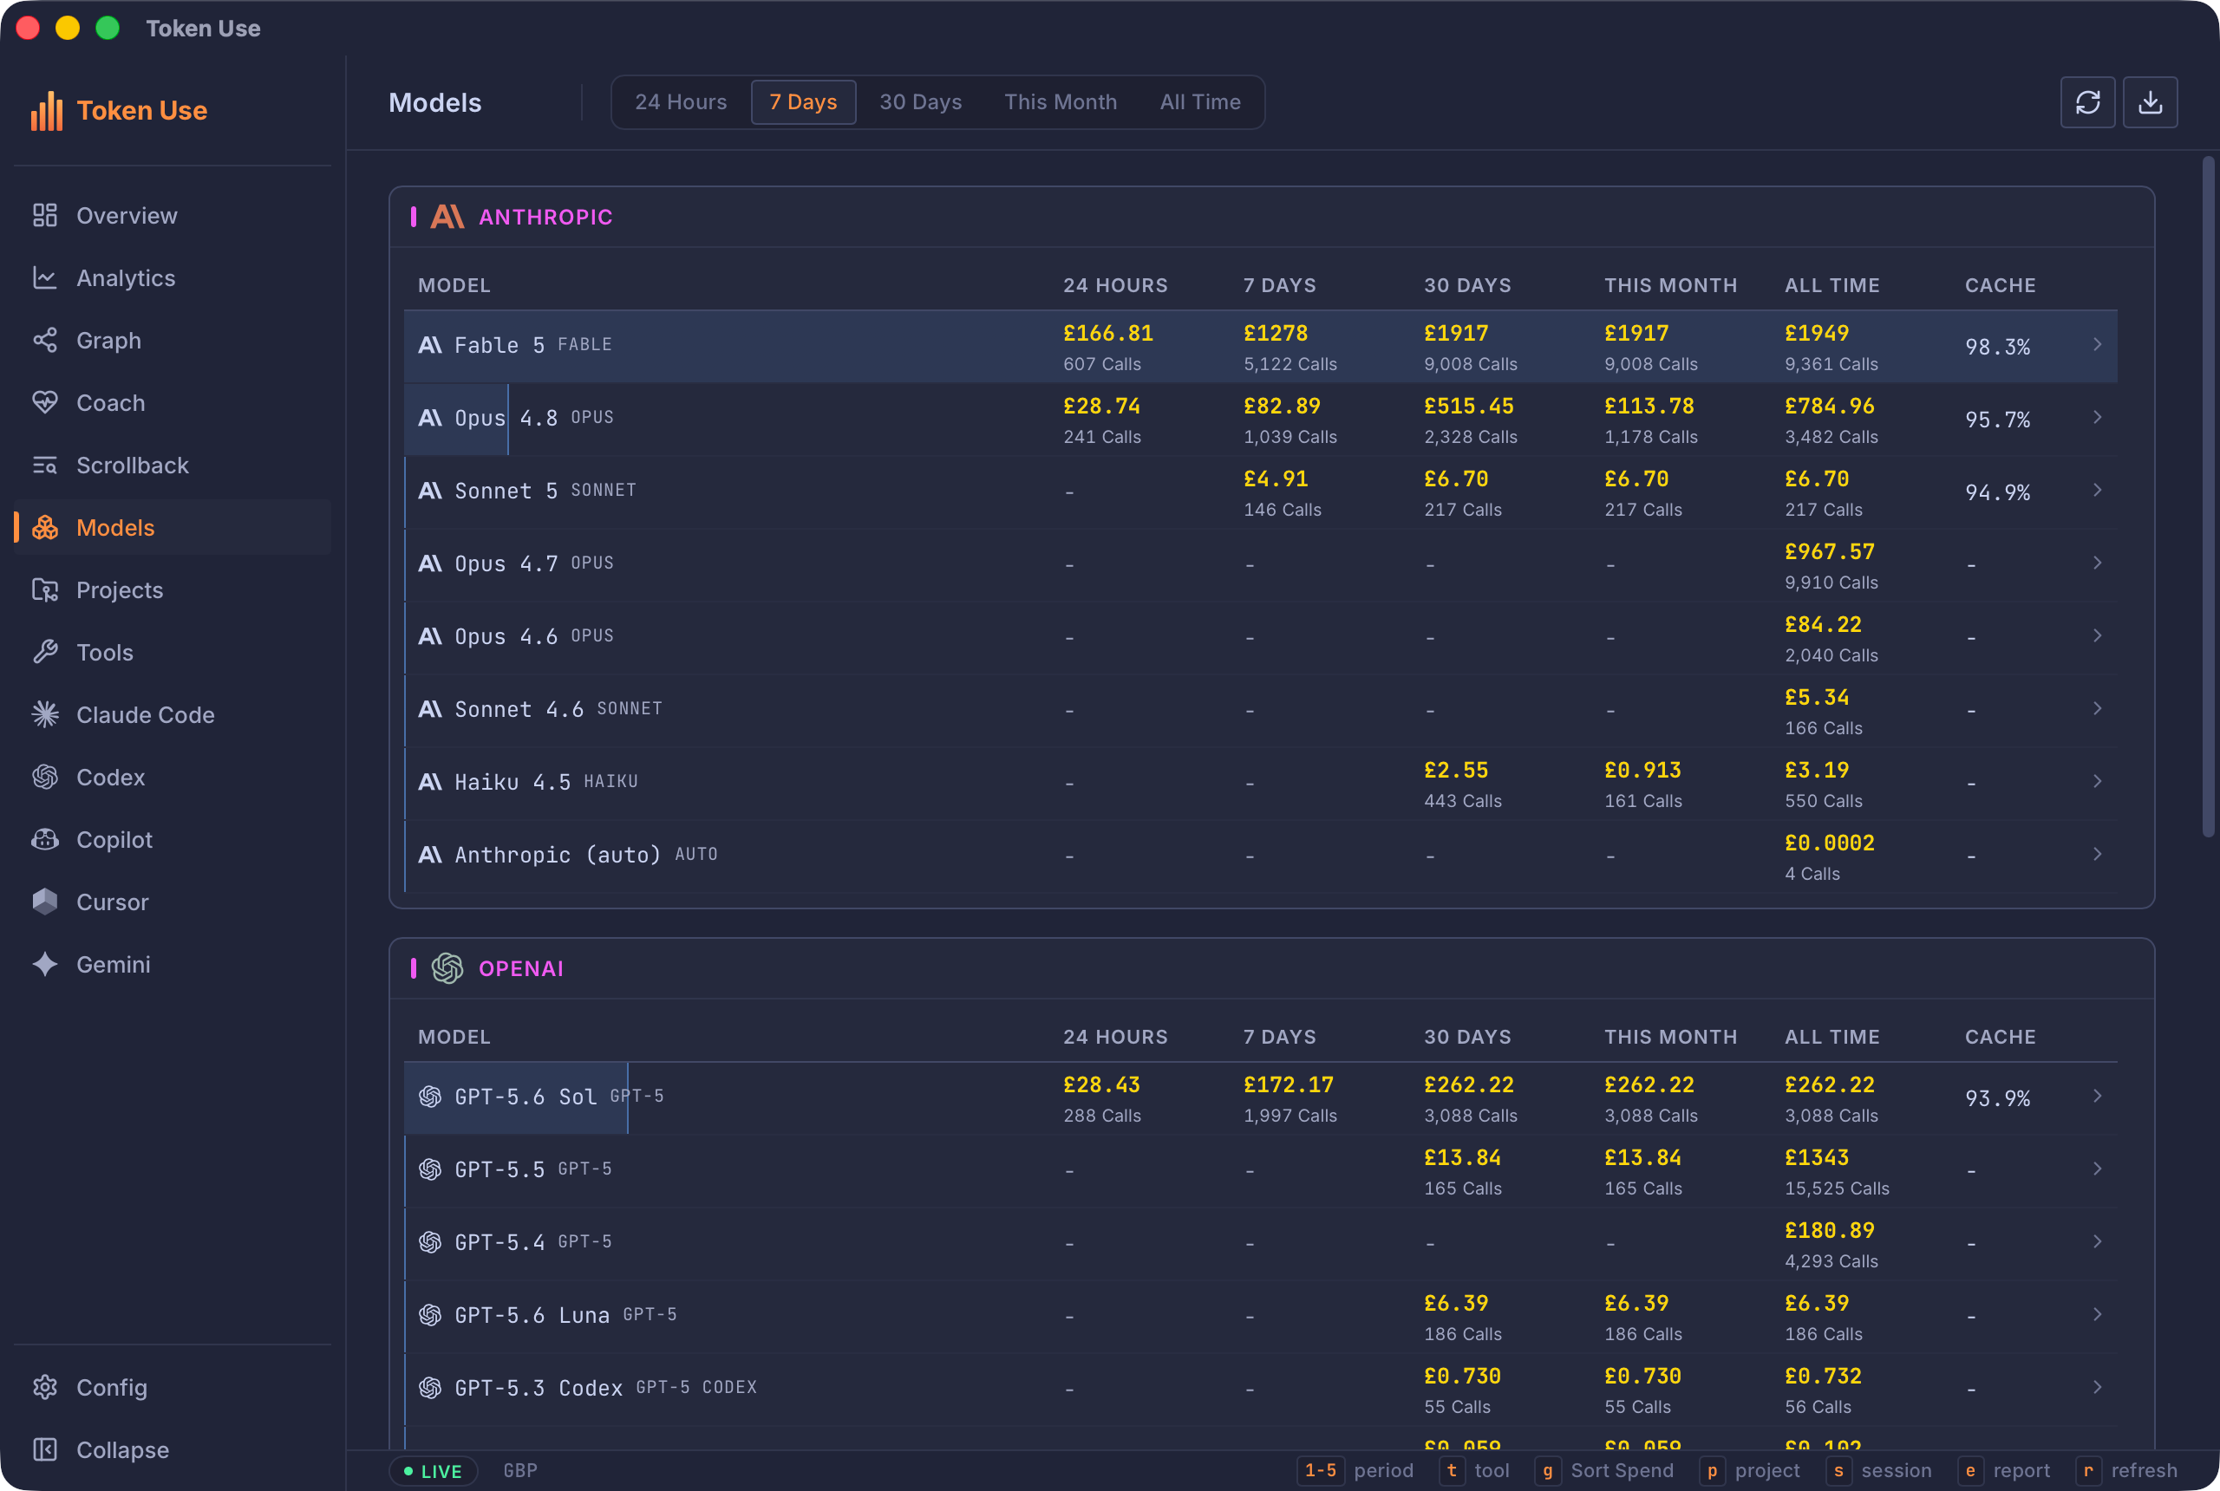Click the 'g Sort Spend' shortcut
The height and width of the screenshot is (1491, 2220).
click(1604, 1470)
